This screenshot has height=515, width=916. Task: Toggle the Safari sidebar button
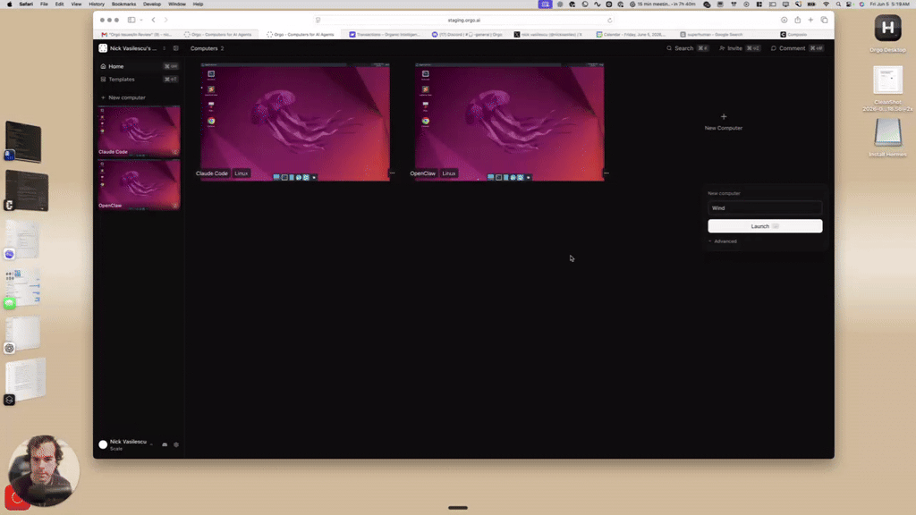[131, 20]
